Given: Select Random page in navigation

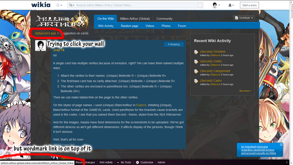Looking at the screenshot, I should [130, 26].
